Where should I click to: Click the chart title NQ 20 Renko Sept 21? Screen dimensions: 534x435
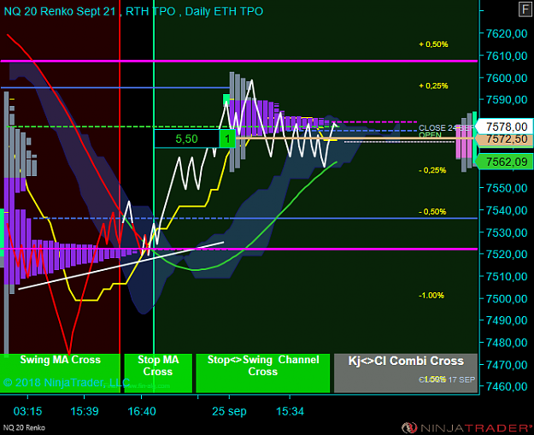[60, 11]
